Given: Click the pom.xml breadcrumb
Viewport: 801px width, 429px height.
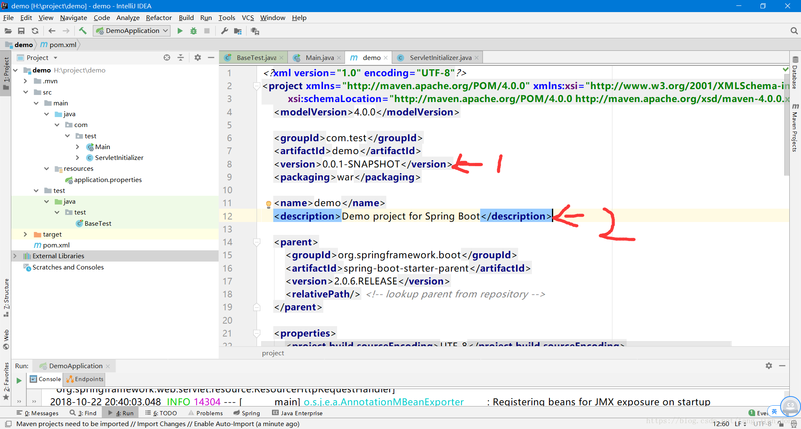Looking at the screenshot, I should click(x=58, y=45).
